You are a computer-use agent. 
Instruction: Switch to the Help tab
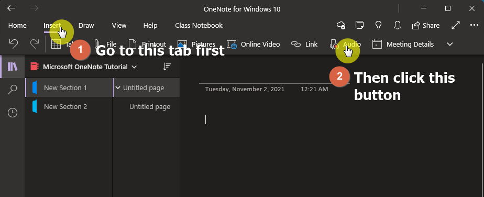click(x=150, y=25)
